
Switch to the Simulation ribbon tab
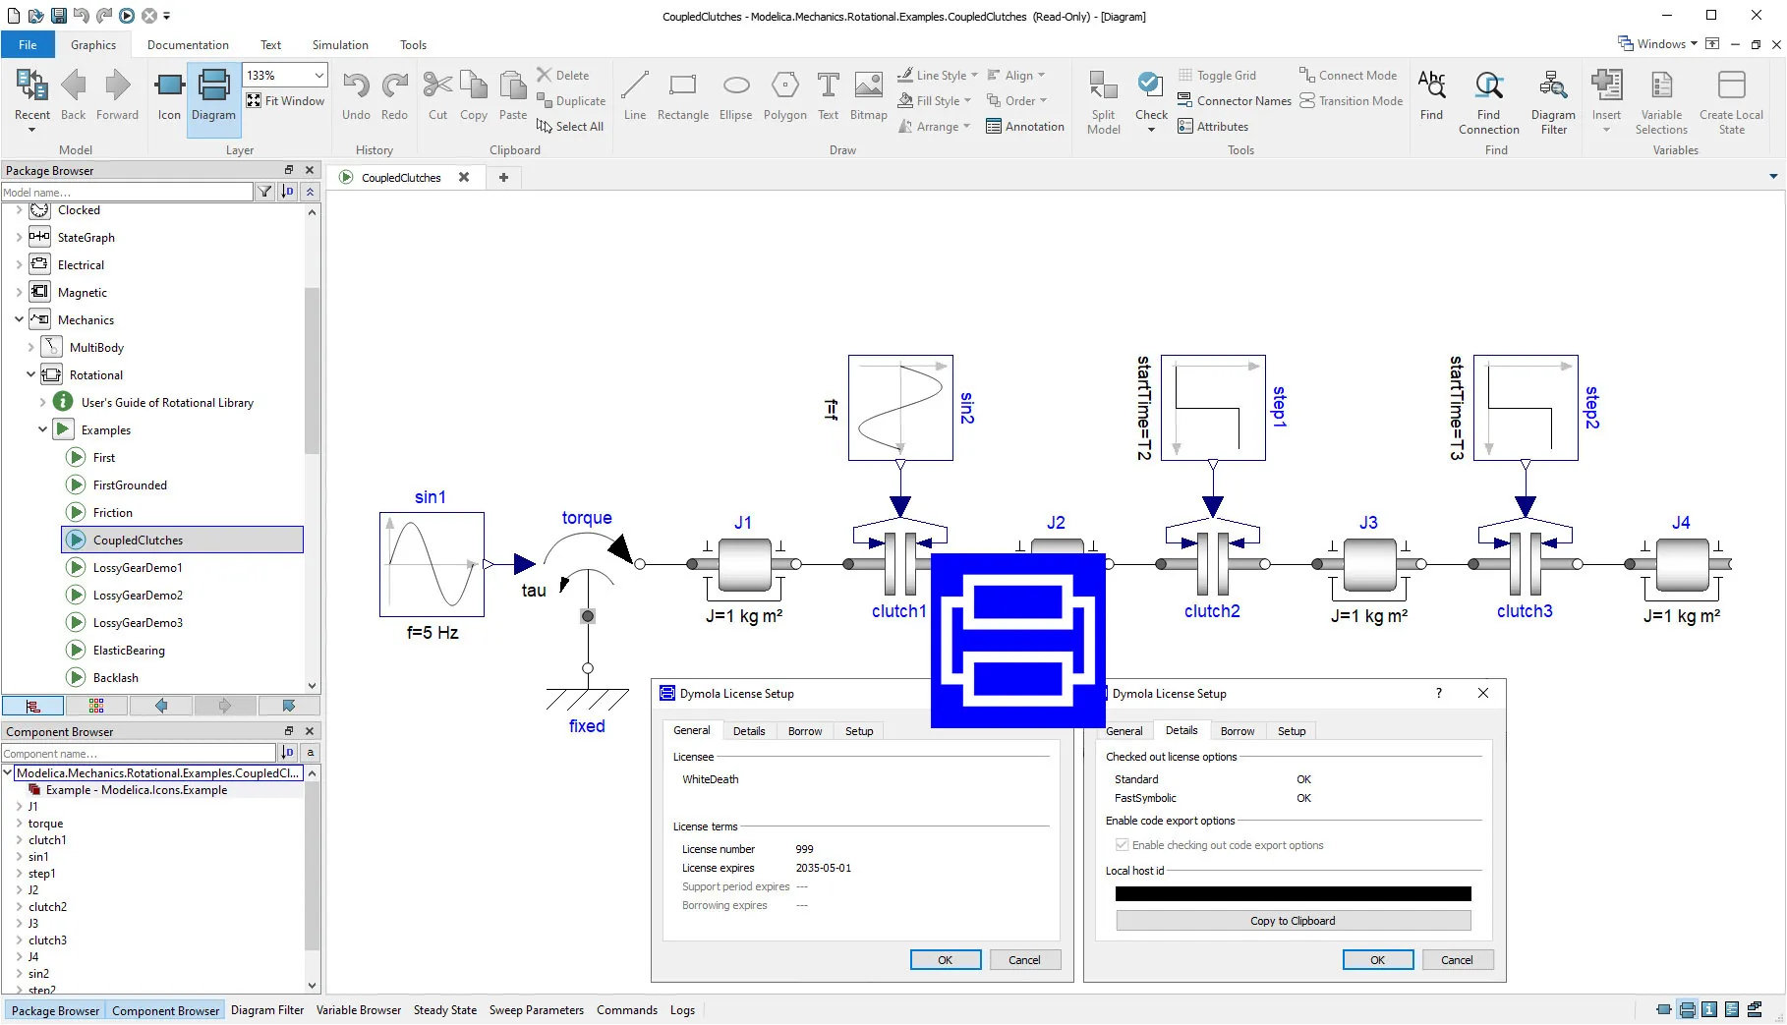click(x=340, y=44)
